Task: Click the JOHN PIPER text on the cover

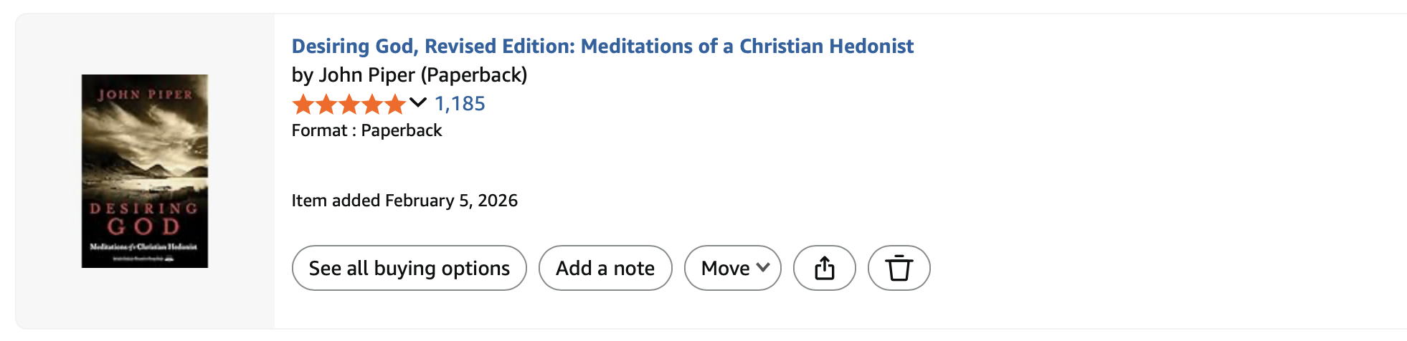Action: point(146,95)
